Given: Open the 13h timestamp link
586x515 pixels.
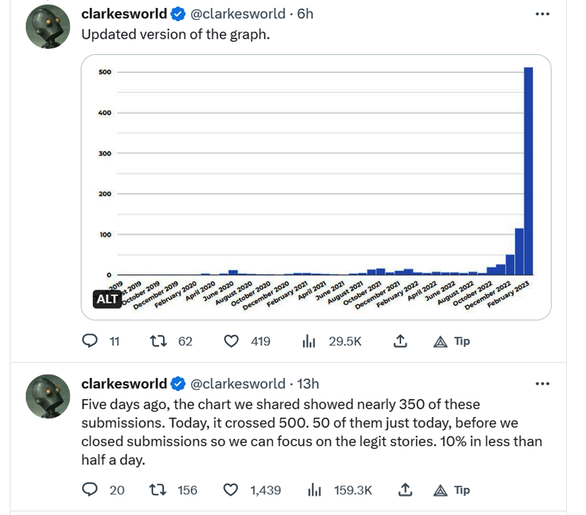Looking at the screenshot, I should tap(308, 383).
